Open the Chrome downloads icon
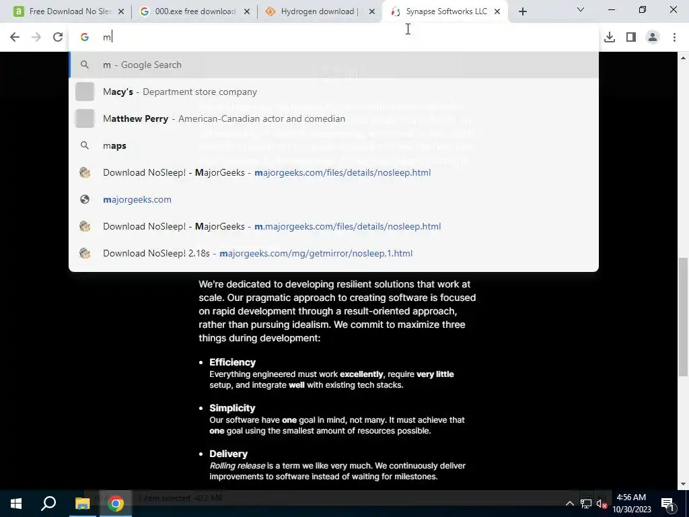The image size is (689, 517). (x=610, y=37)
